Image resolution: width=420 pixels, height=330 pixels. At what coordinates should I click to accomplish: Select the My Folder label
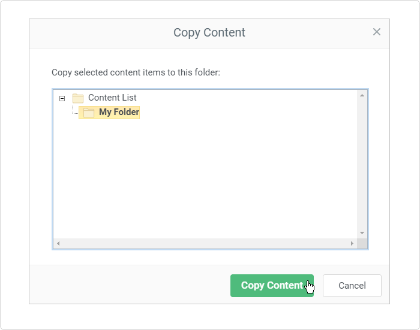tap(119, 112)
